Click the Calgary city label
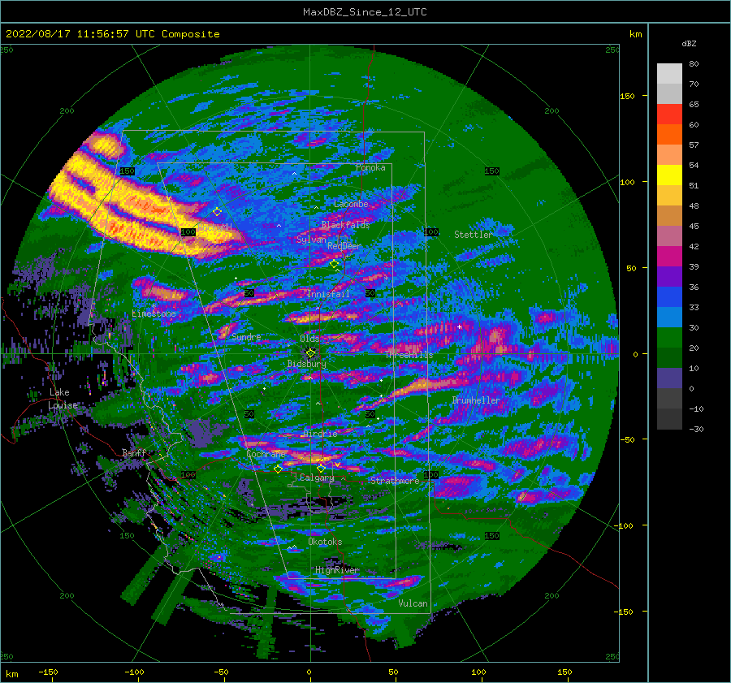The image size is (731, 683). [x=317, y=478]
